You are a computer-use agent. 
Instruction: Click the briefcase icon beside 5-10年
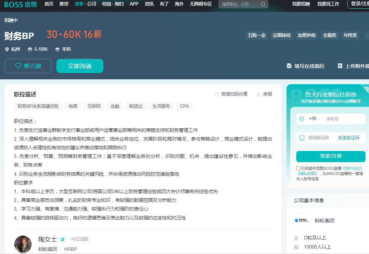tap(30, 49)
